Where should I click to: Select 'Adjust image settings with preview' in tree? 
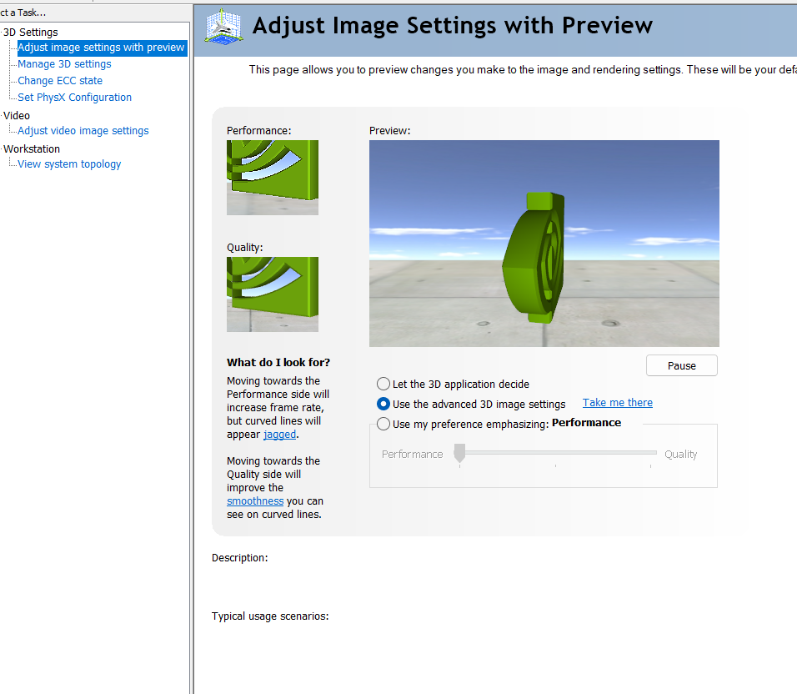pyautogui.click(x=101, y=48)
